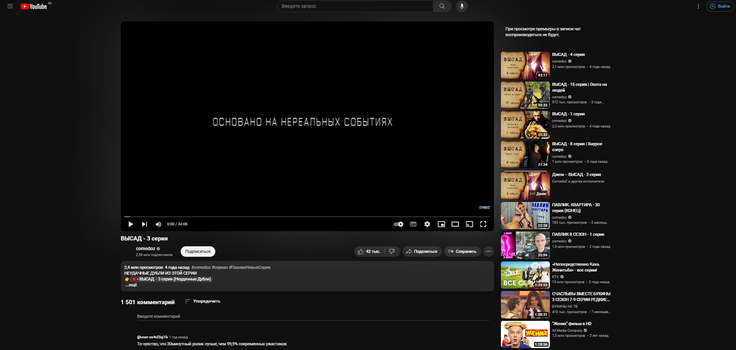Open ПАВЛИК 8 СЕЗОН - 1 серия thumbnail
This screenshot has height=350, width=736.
coord(525,245)
